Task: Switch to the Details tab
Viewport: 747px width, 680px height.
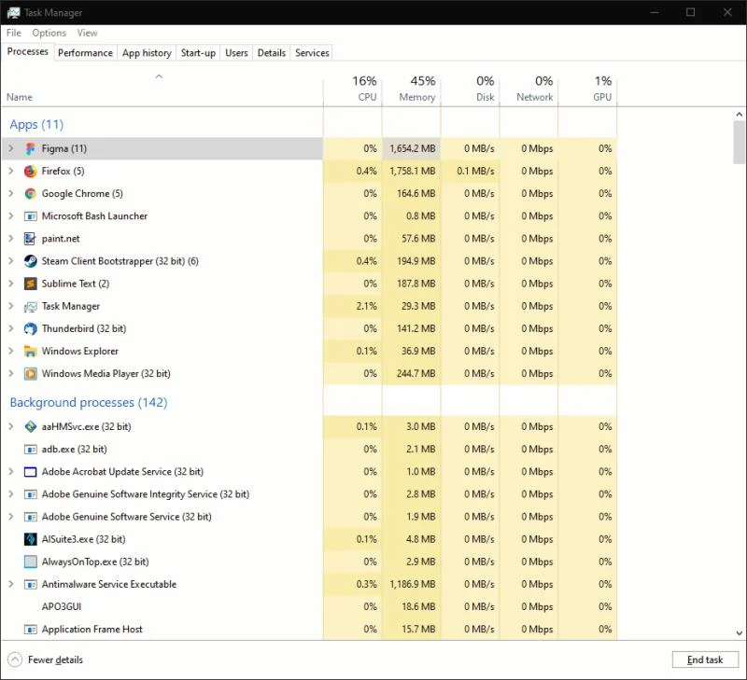Action: 272,53
